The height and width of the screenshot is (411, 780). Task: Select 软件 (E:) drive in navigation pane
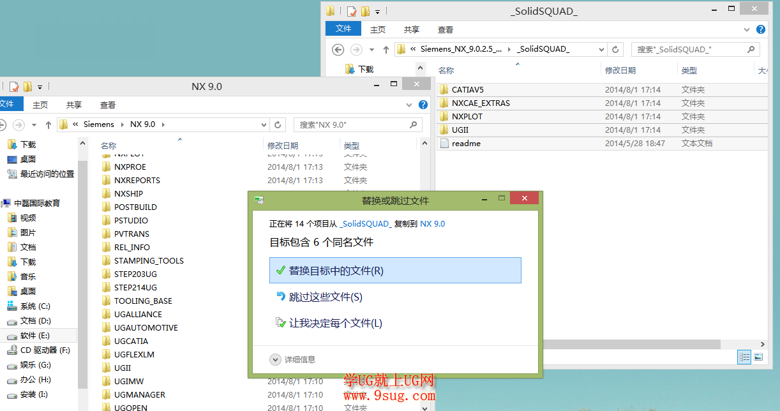[34, 336]
